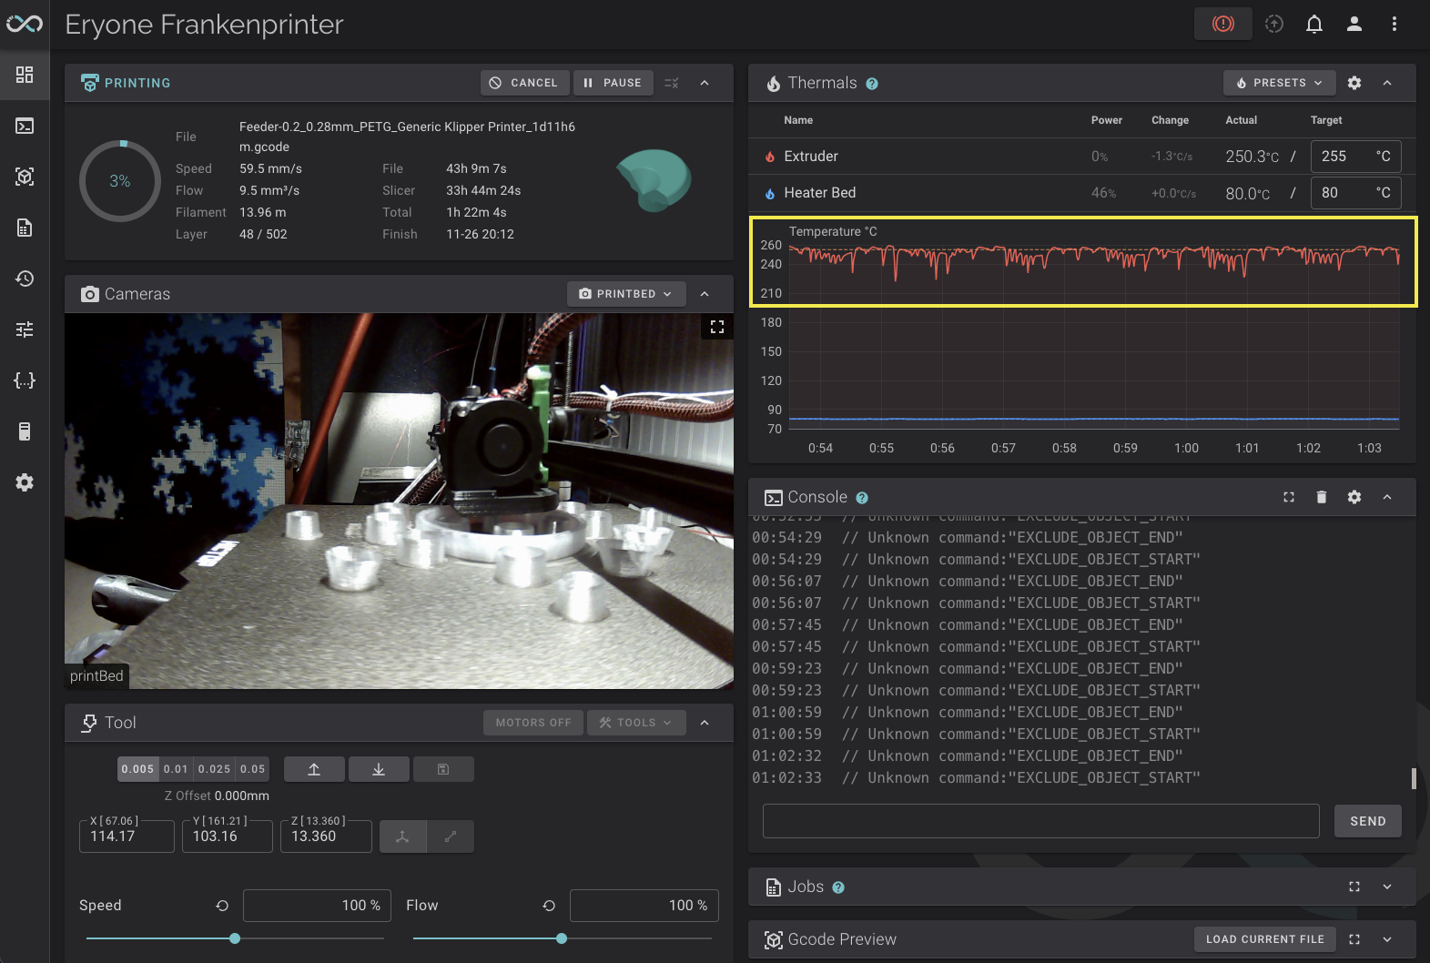This screenshot has width=1430, height=963.
Task: Make camera view fullscreen
Action: pos(717,327)
